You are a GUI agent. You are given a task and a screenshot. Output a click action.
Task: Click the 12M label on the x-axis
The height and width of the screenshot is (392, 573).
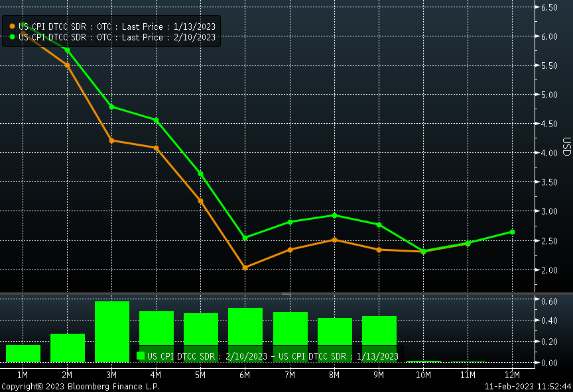tap(512, 375)
